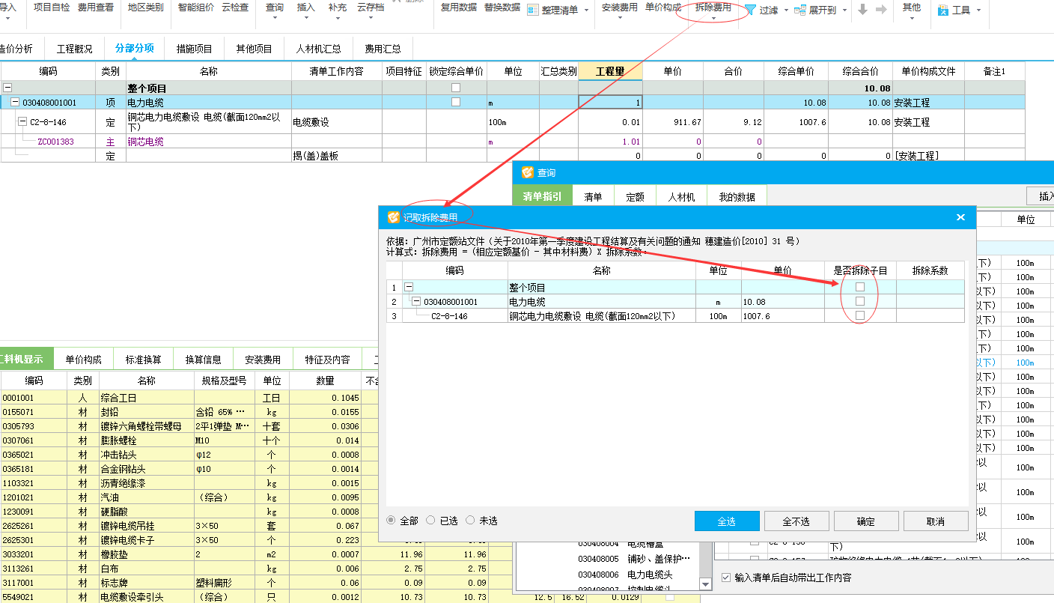1054x603 pixels.
Task: Open the 整理清单 dropdown arrow
Action: [586, 10]
